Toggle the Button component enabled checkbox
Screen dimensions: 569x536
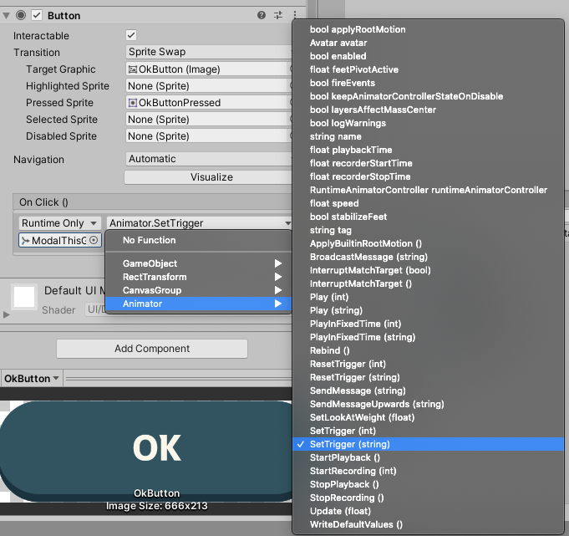[x=37, y=15]
